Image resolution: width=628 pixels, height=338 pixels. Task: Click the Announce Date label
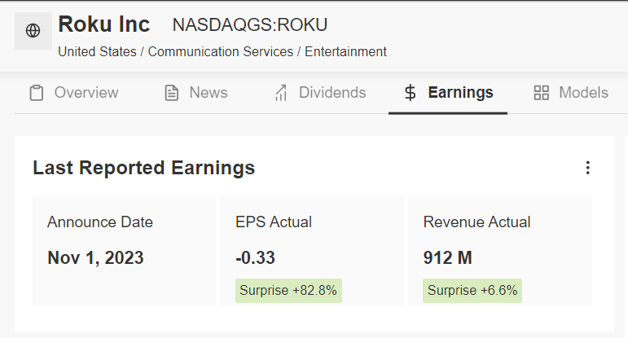pyautogui.click(x=100, y=222)
